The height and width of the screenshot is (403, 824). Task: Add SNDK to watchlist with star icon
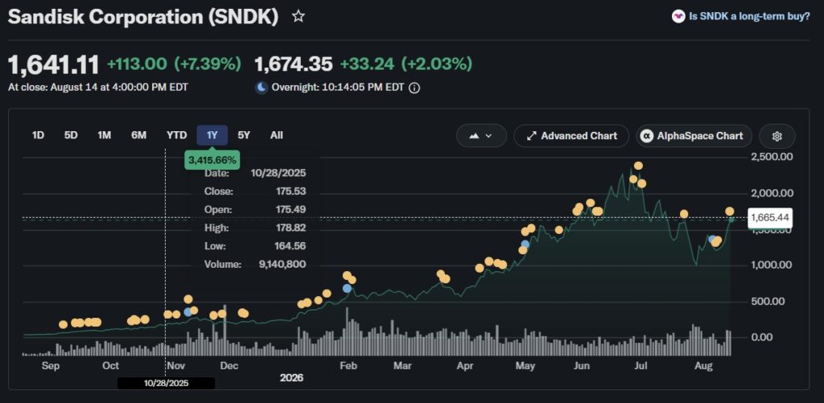tap(298, 16)
